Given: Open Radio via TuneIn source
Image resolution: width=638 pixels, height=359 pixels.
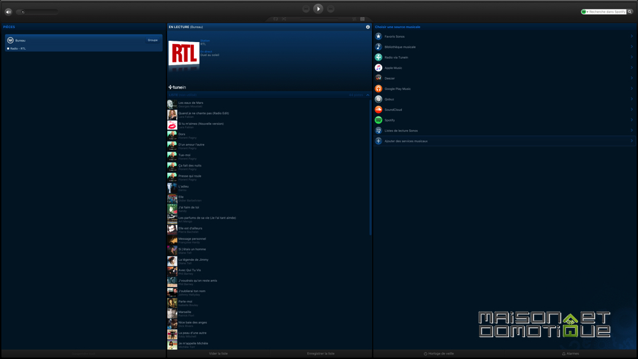Looking at the screenshot, I should pyautogui.click(x=505, y=57).
